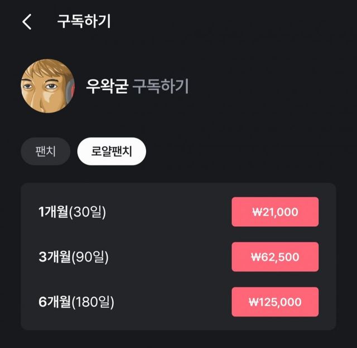Switch to the 로얄팬치 tab

tap(112, 151)
